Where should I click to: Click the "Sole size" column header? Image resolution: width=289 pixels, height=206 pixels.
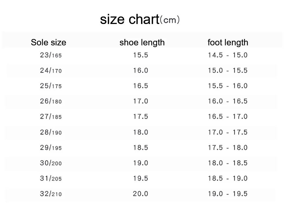(x=49, y=42)
